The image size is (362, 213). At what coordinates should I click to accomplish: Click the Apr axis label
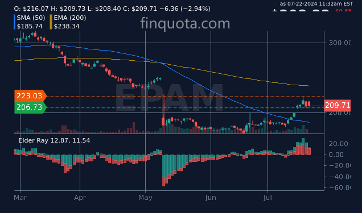80,198
